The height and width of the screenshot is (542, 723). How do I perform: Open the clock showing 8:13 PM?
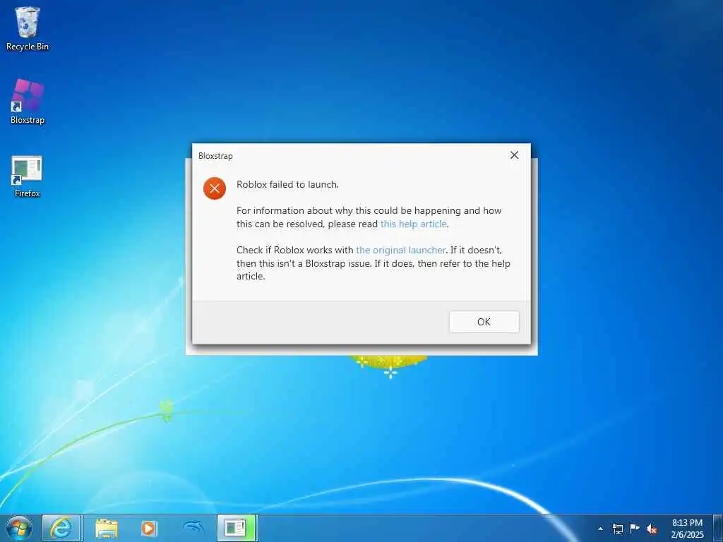tap(687, 529)
